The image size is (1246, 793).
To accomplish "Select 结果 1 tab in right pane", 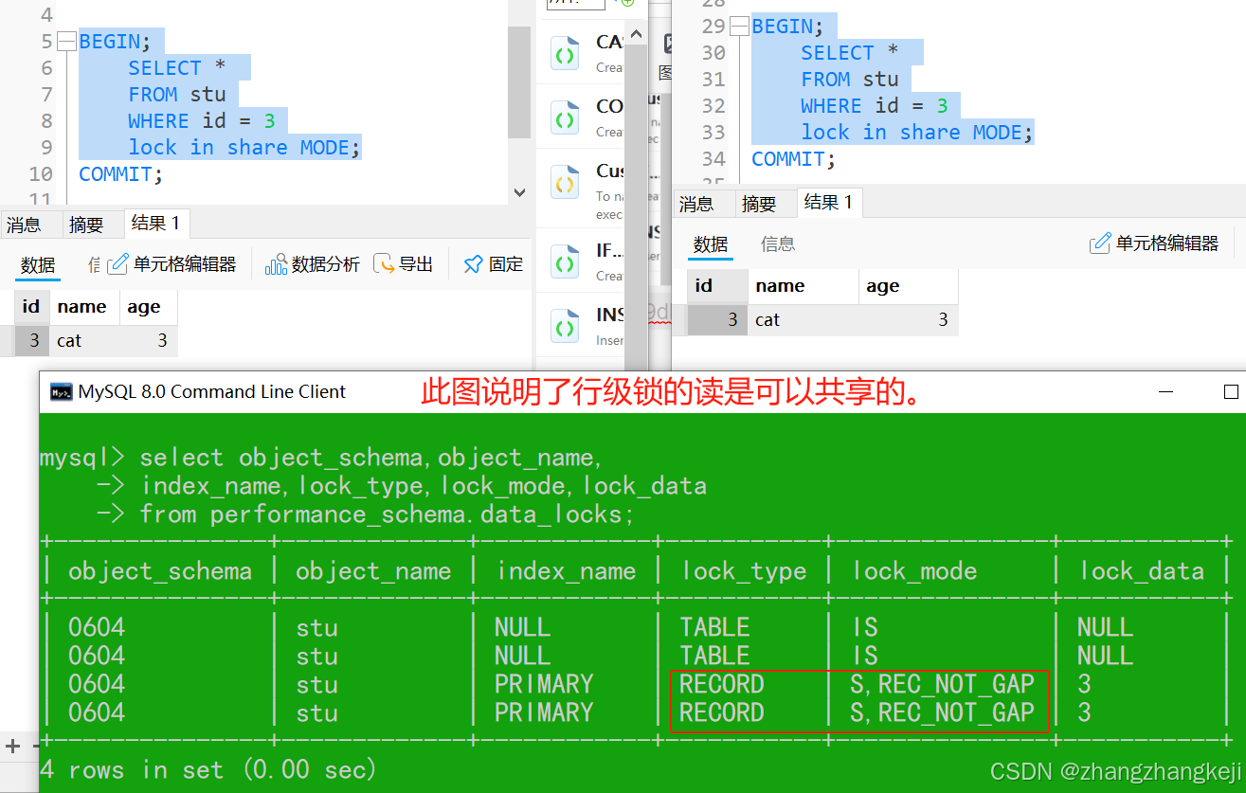I will click(x=828, y=202).
